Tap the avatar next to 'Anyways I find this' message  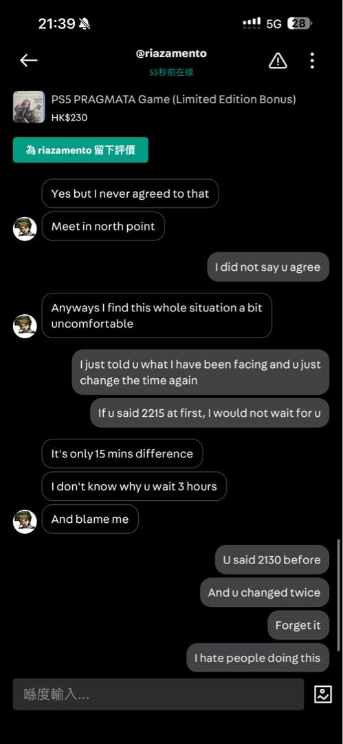tap(25, 326)
